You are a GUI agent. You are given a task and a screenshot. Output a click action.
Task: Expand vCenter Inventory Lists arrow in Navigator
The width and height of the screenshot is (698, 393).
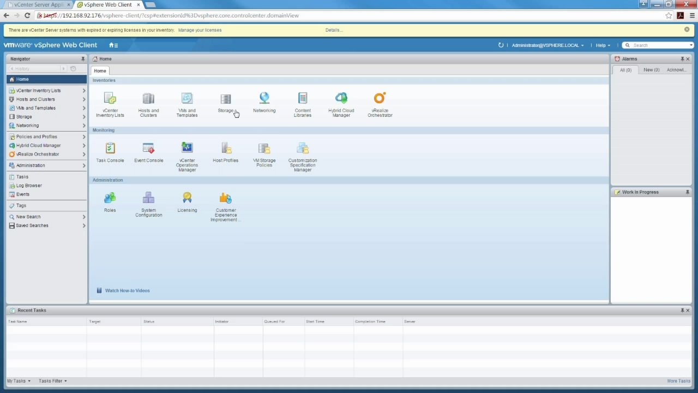pyautogui.click(x=84, y=91)
